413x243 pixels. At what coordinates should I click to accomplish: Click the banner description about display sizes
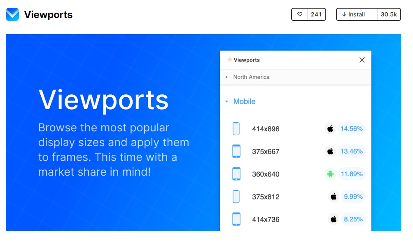point(114,149)
